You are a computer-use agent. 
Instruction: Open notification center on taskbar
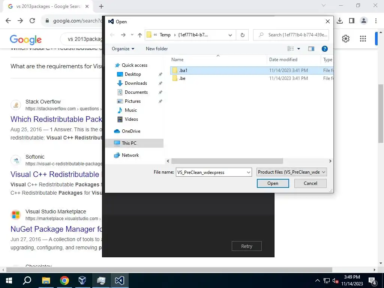372,280
